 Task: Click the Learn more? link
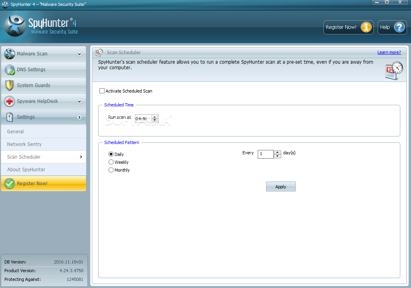[389, 52]
